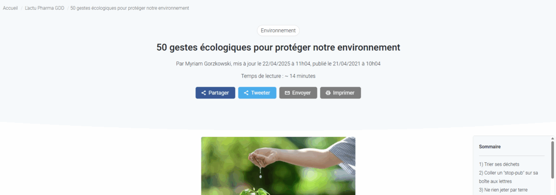Go to the Accueil breadcrumb link
This screenshot has width=556, height=195.
click(x=10, y=8)
